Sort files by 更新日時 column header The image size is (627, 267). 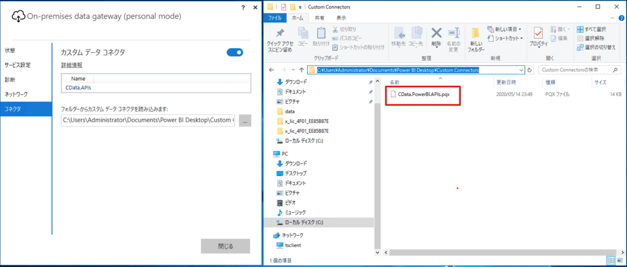pos(506,82)
